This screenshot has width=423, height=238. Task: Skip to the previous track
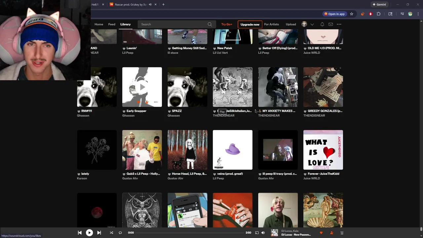80,233
